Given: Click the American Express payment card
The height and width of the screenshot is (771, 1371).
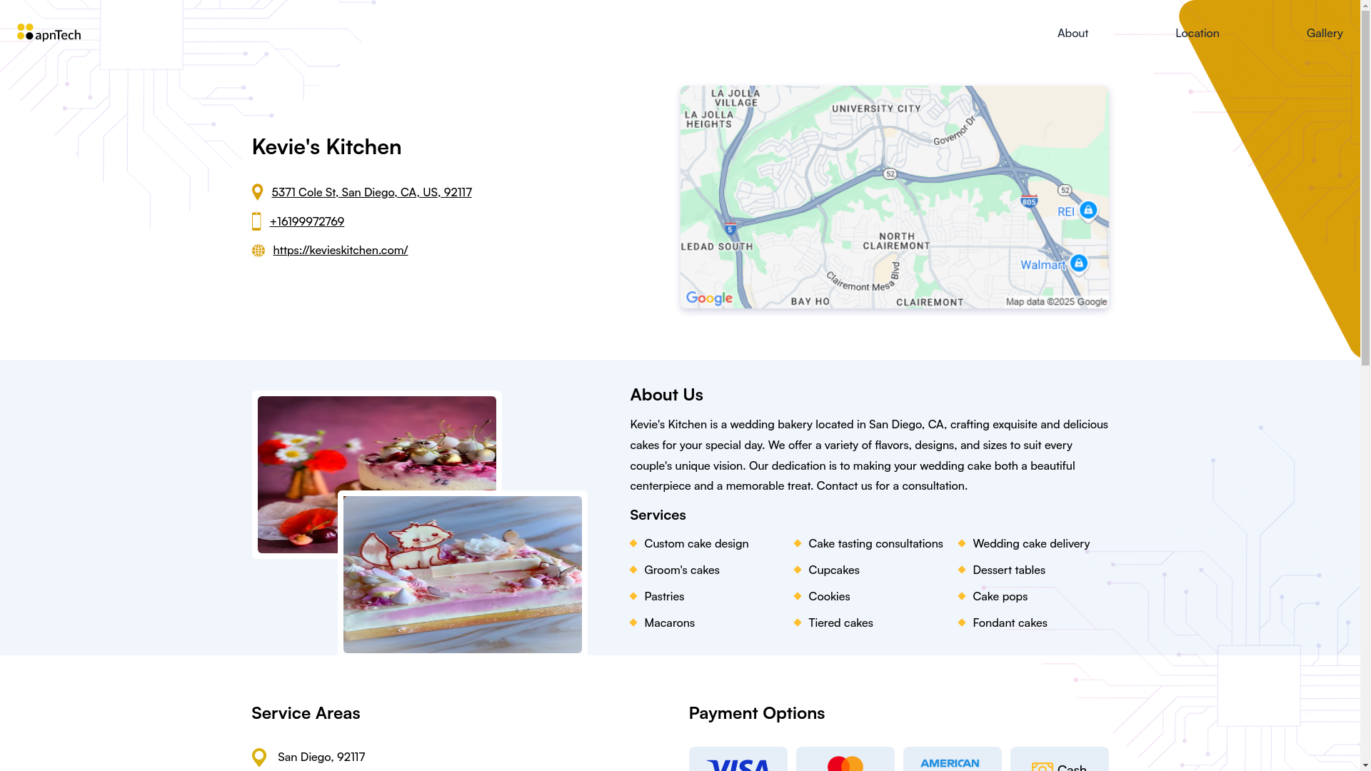Looking at the screenshot, I should pyautogui.click(x=952, y=759).
